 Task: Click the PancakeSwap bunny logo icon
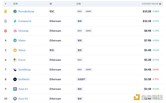(x=15, y=11)
